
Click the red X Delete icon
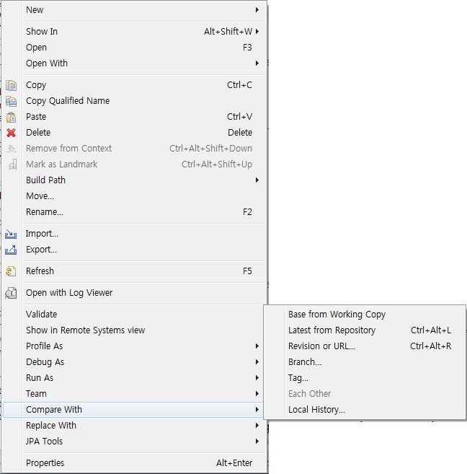click(11, 133)
